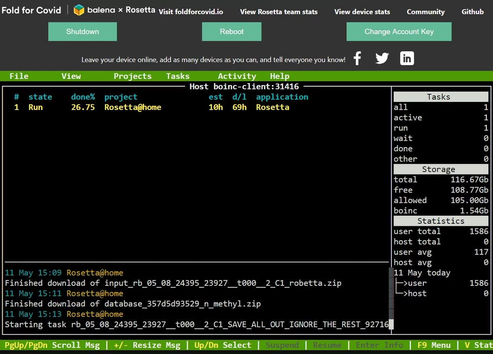Click greyed Suspend in bottom bar

click(282, 345)
